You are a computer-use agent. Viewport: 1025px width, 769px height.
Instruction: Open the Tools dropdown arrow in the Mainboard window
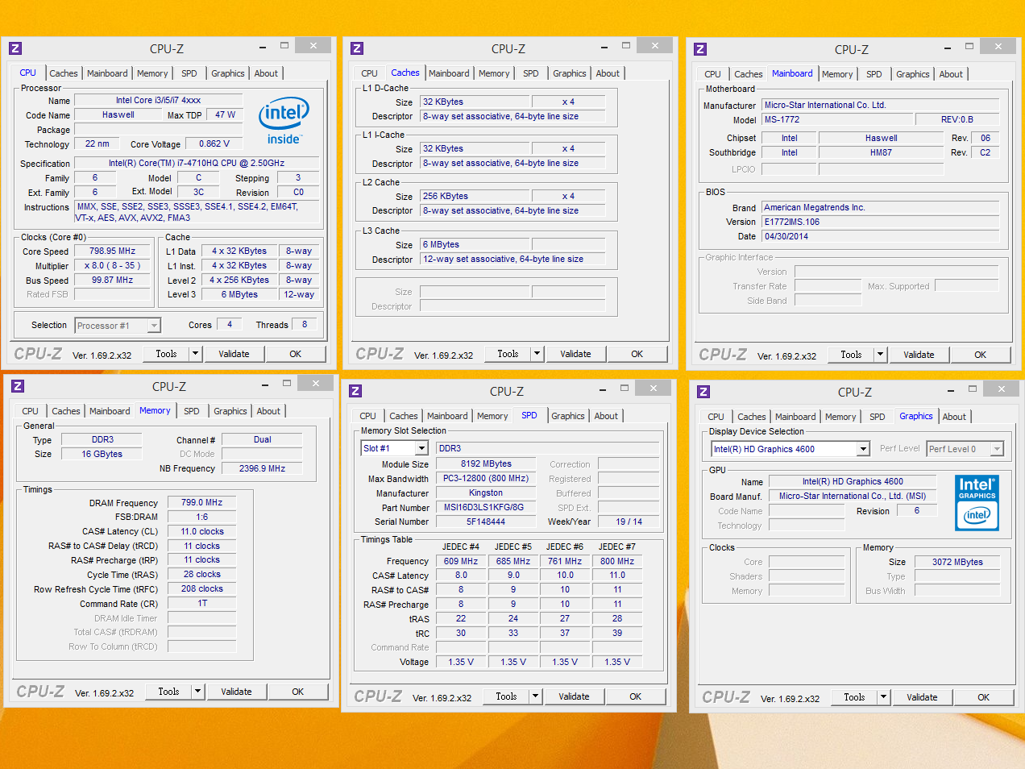[x=880, y=355]
